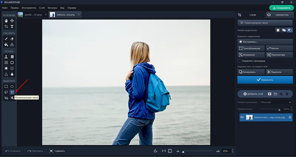296x157 pixels.
Task: Select the healing patch tool under Stamp
Action: 6,62
